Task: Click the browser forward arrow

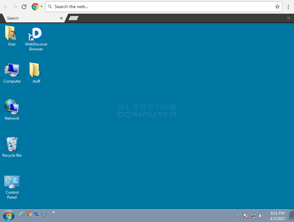Action: [15, 7]
